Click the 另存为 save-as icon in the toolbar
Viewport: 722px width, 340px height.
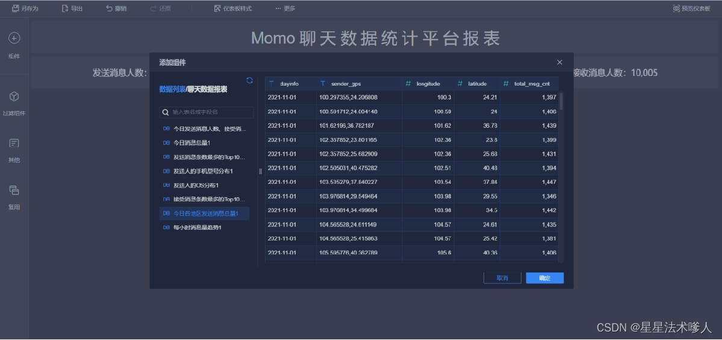coord(15,8)
